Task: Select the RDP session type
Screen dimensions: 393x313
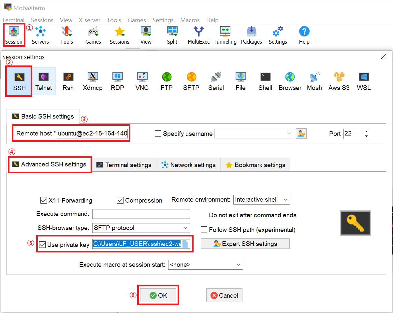Action: tap(118, 81)
